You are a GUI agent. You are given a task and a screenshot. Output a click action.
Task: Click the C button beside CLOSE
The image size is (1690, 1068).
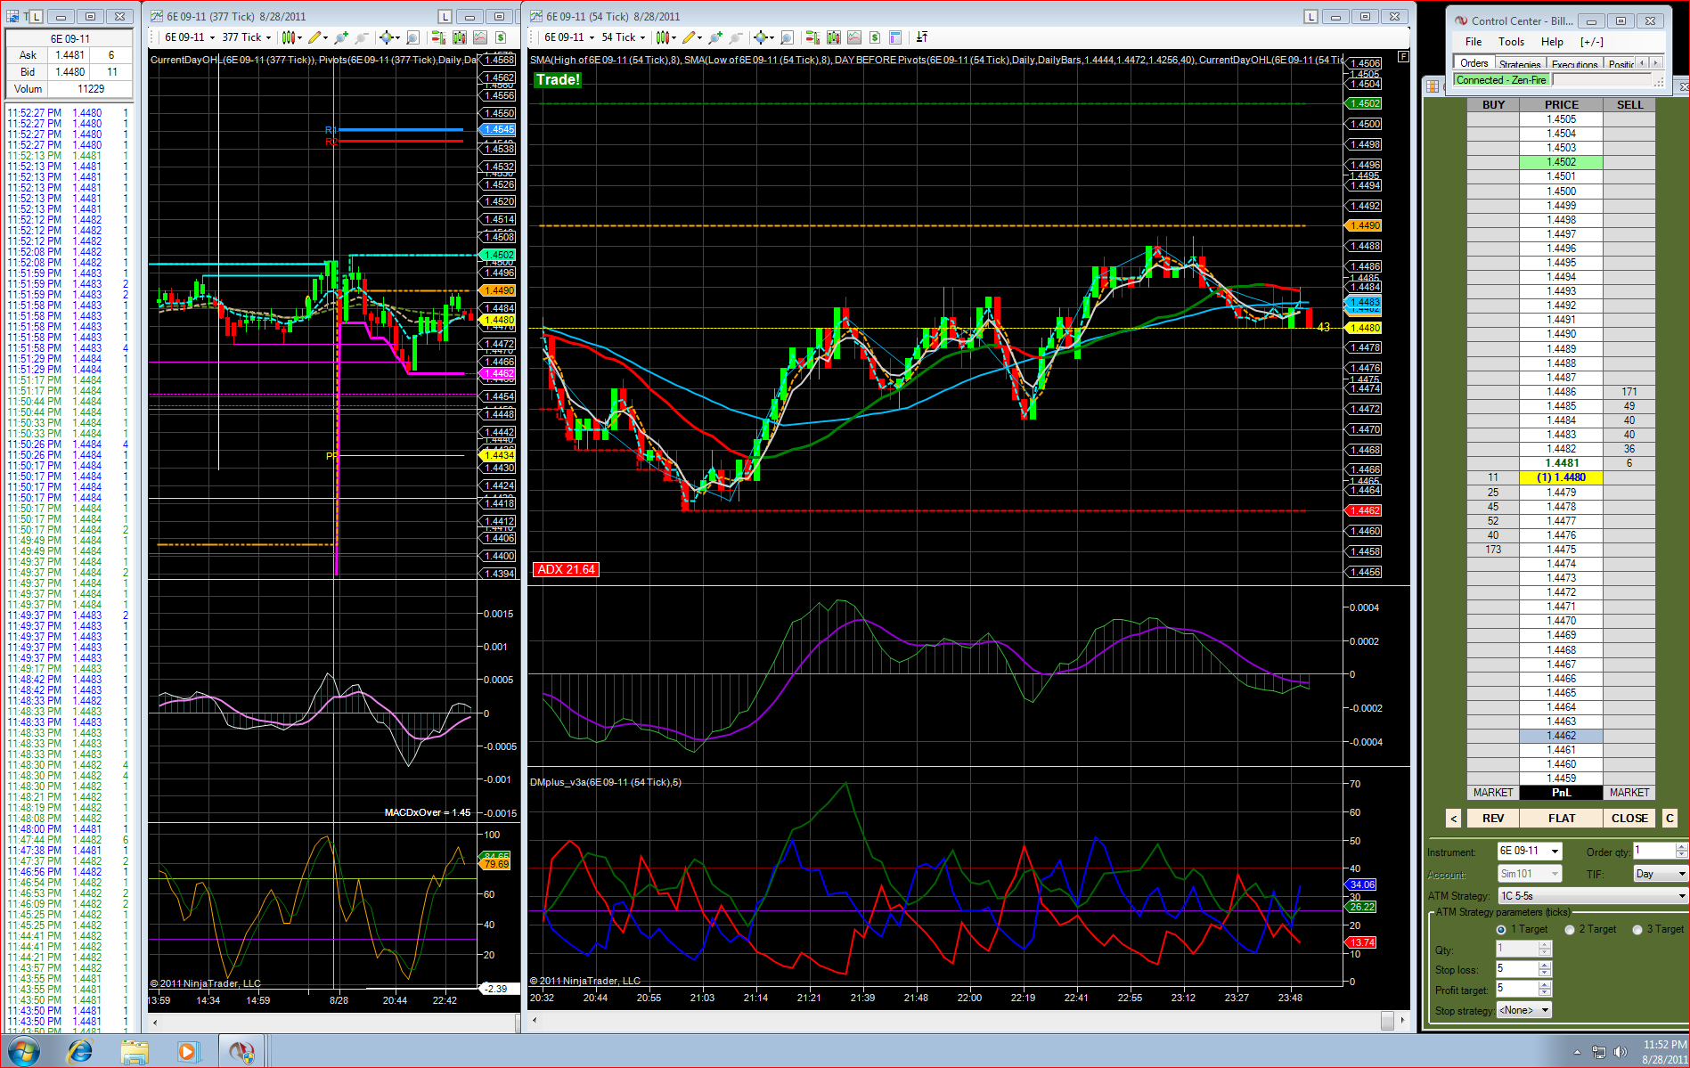click(1670, 818)
